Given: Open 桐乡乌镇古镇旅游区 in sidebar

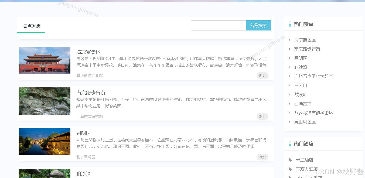Looking at the screenshot, I should click(x=314, y=113).
